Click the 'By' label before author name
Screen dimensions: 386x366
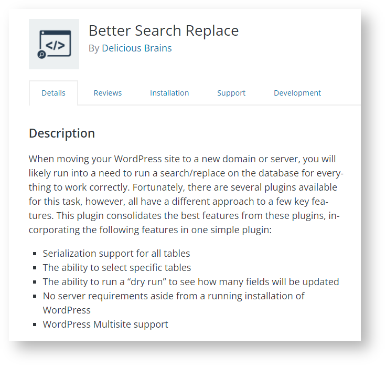pos(94,48)
